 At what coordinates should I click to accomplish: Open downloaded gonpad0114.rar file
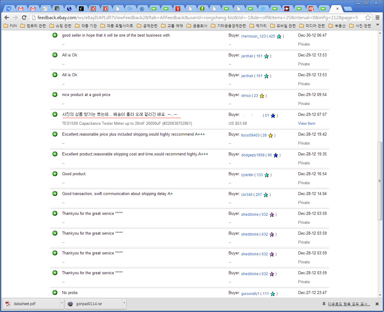click(x=93, y=304)
